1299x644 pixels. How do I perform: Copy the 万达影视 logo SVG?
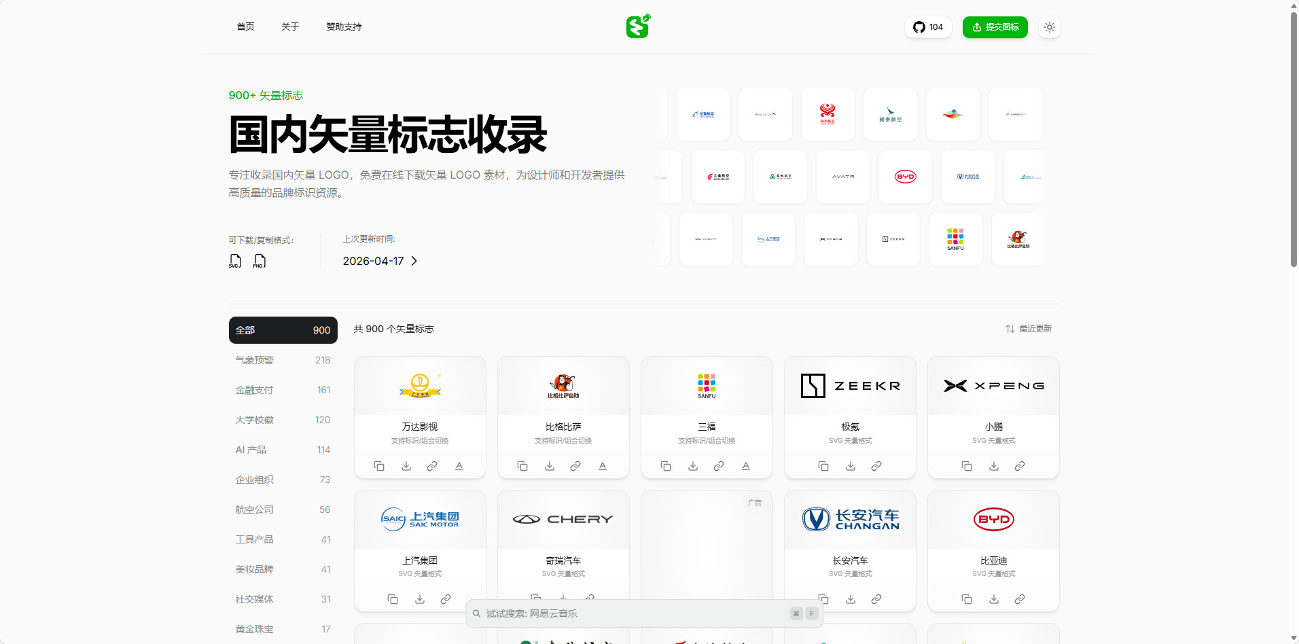[379, 466]
